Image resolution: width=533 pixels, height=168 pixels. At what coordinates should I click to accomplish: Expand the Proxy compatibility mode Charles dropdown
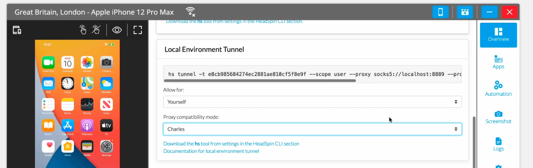pyautogui.click(x=312, y=129)
